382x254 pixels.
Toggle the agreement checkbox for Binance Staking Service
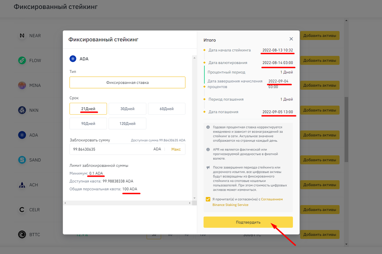pos(208,199)
